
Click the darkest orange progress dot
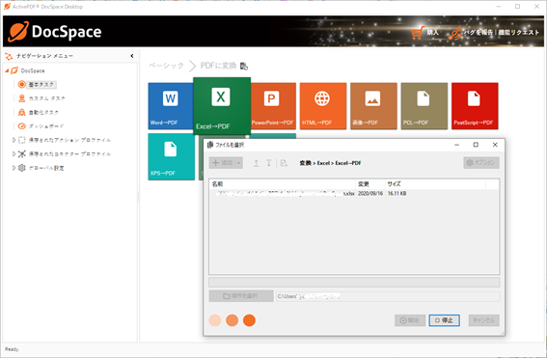[x=249, y=320]
